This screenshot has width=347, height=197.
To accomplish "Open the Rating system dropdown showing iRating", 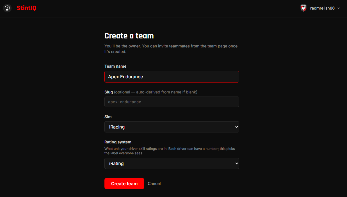I will (x=172, y=163).
